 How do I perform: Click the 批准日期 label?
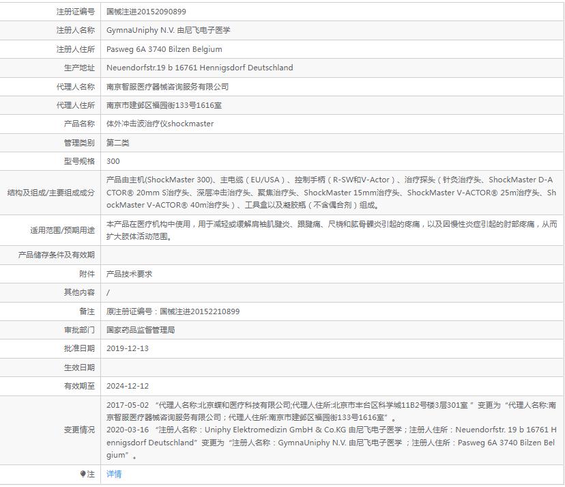(x=79, y=348)
